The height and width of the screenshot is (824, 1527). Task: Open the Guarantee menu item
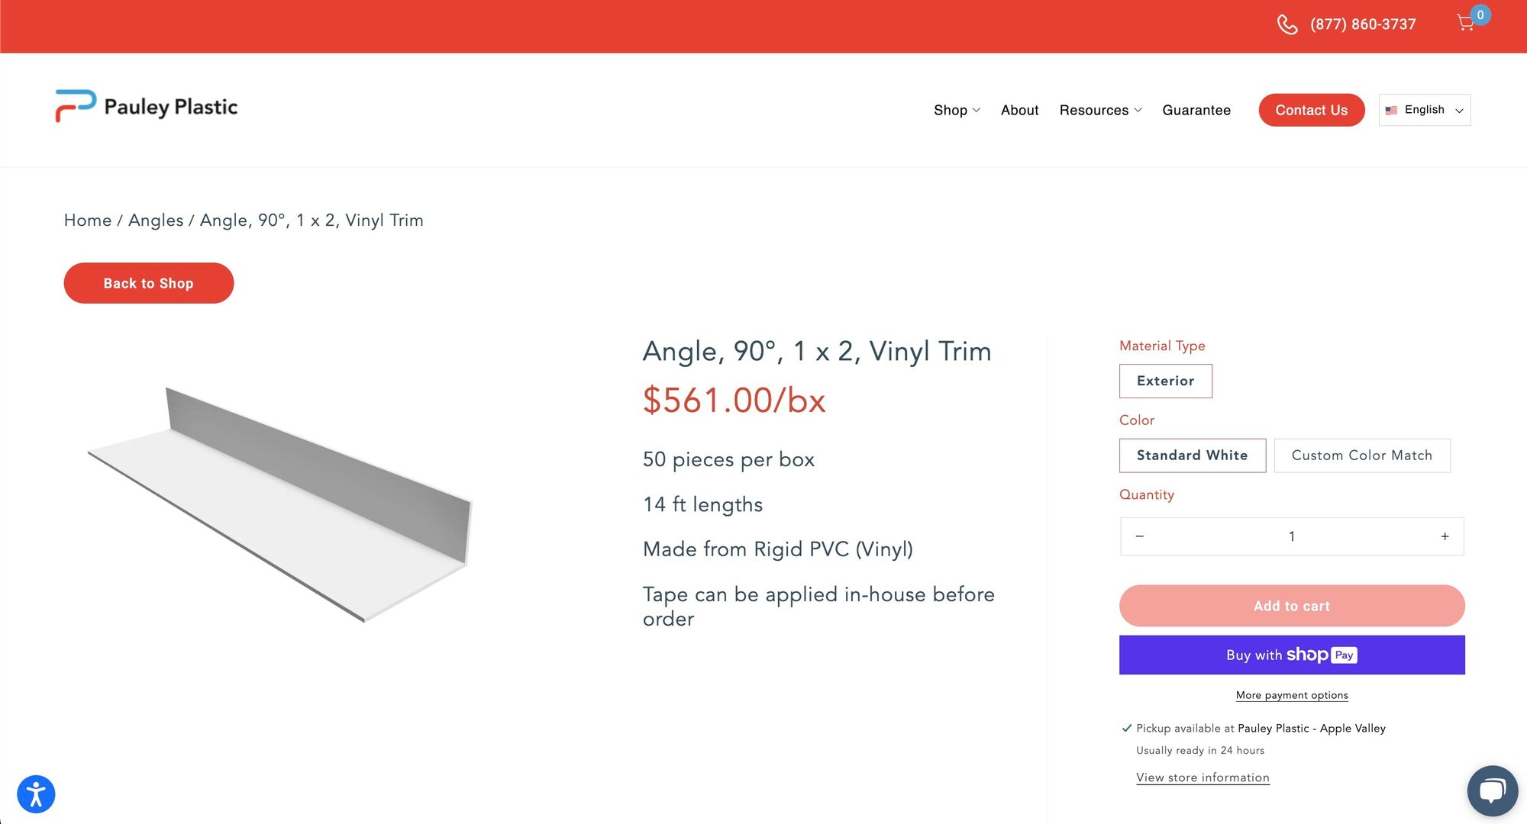point(1196,111)
